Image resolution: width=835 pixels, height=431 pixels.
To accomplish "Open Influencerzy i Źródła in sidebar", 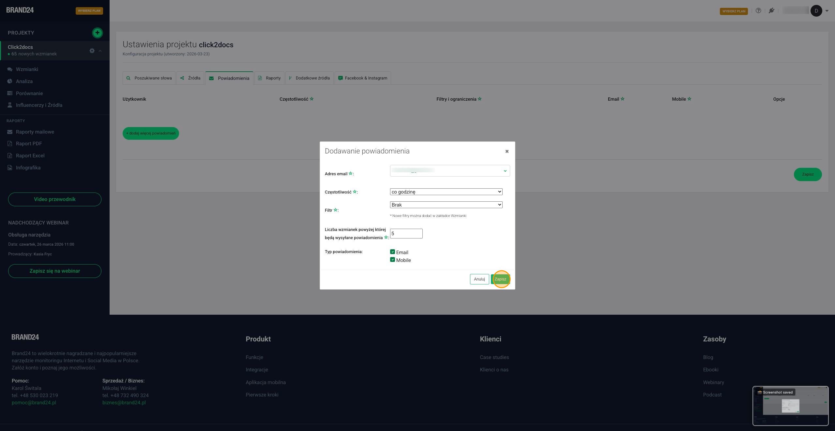I will [x=39, y=105].
